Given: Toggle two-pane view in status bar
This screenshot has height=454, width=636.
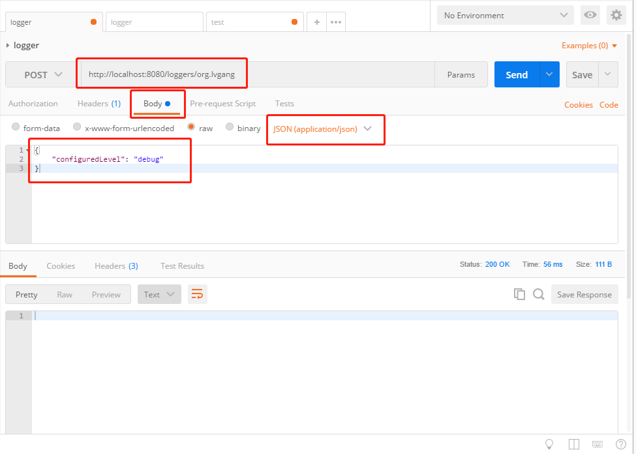Looking at the screenshot, I should [x=574, y=444].
